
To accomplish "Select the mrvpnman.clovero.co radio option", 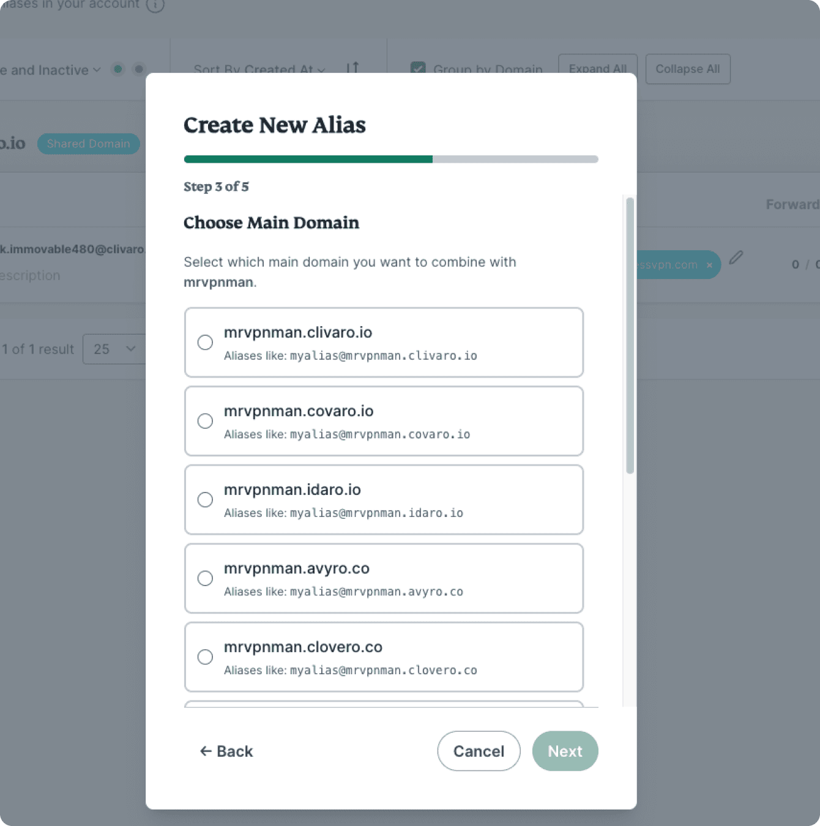I will (206, 657).
